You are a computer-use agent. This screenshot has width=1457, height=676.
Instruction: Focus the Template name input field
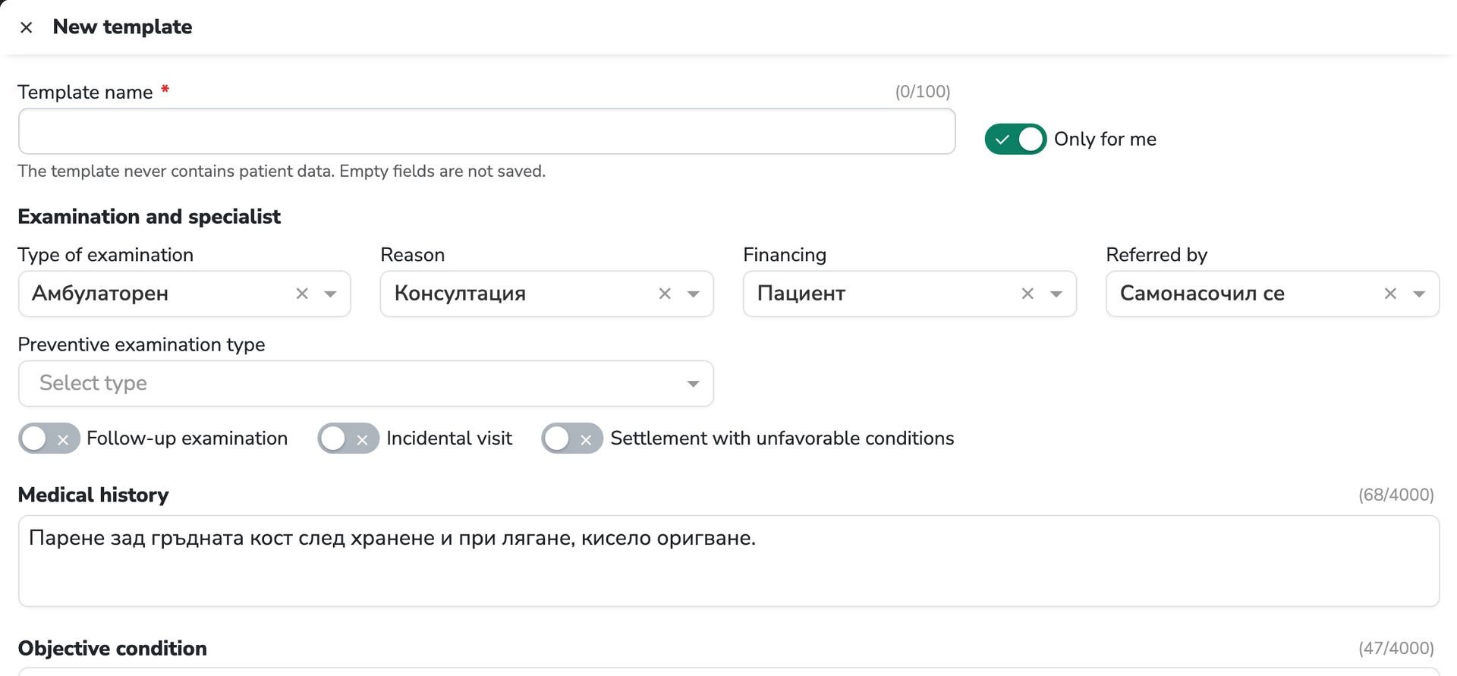(486, 131)
